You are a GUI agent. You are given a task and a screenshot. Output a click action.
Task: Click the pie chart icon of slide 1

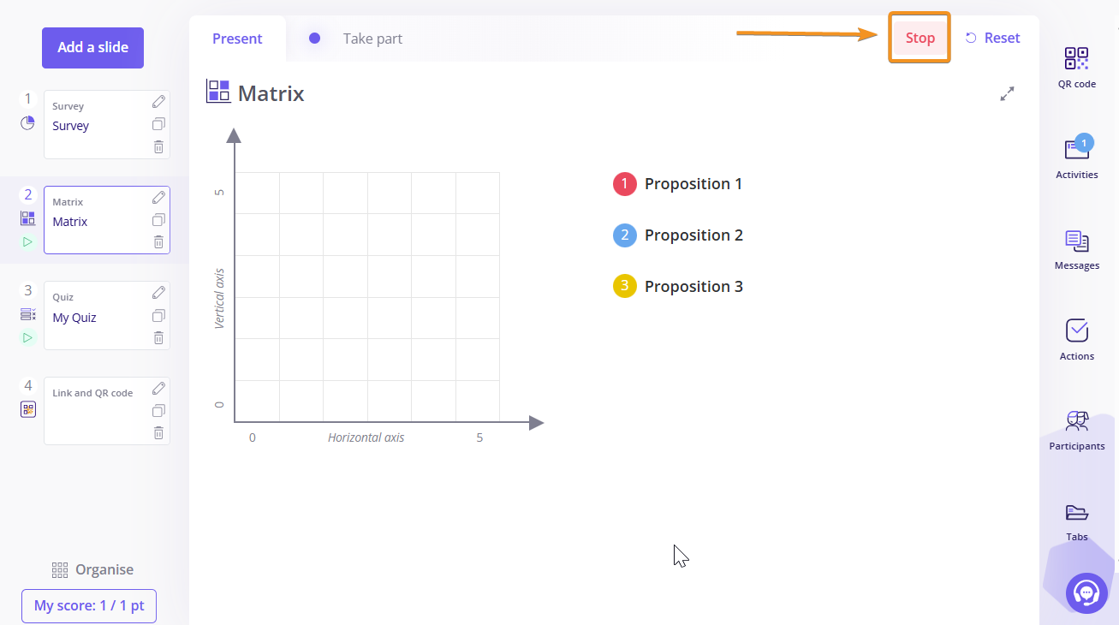pos(27,122)
